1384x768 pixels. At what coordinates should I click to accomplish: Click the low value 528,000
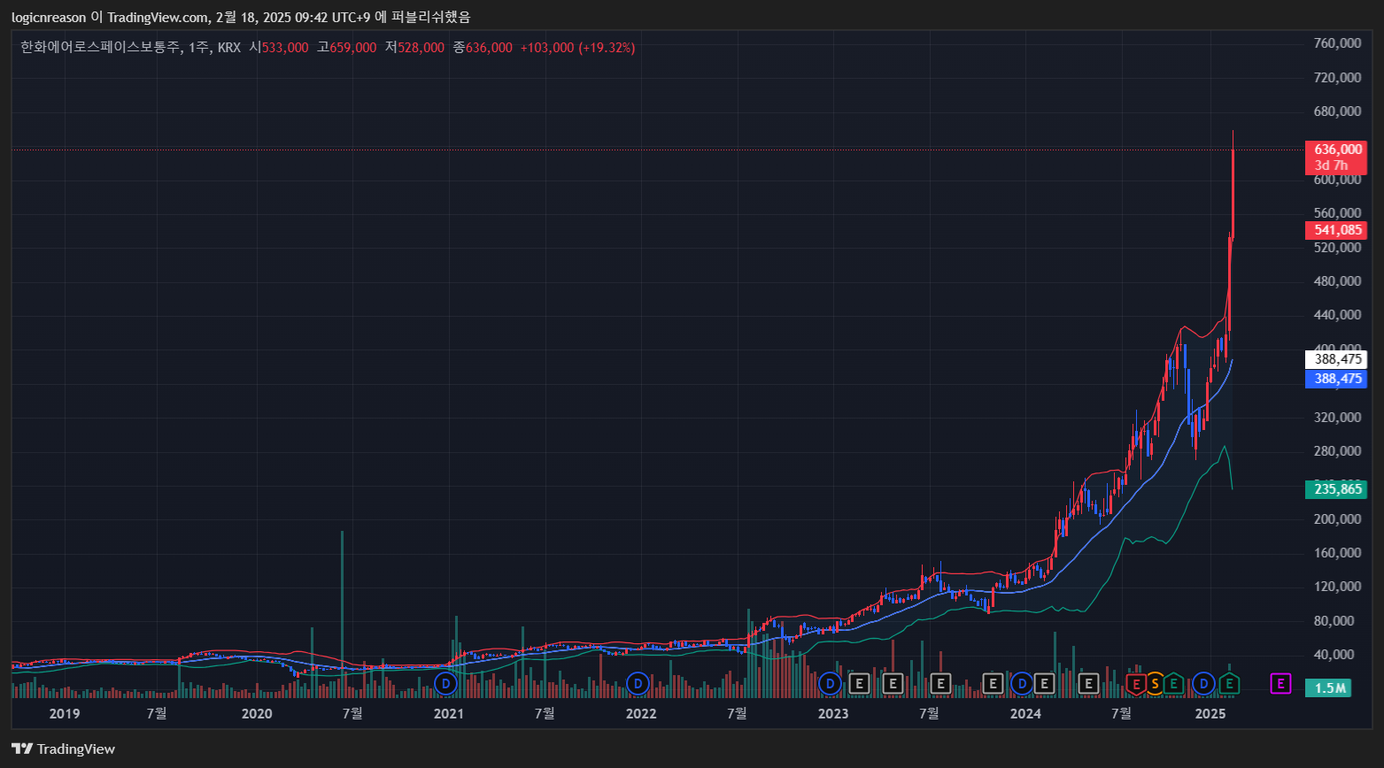(x=421, y=47)
